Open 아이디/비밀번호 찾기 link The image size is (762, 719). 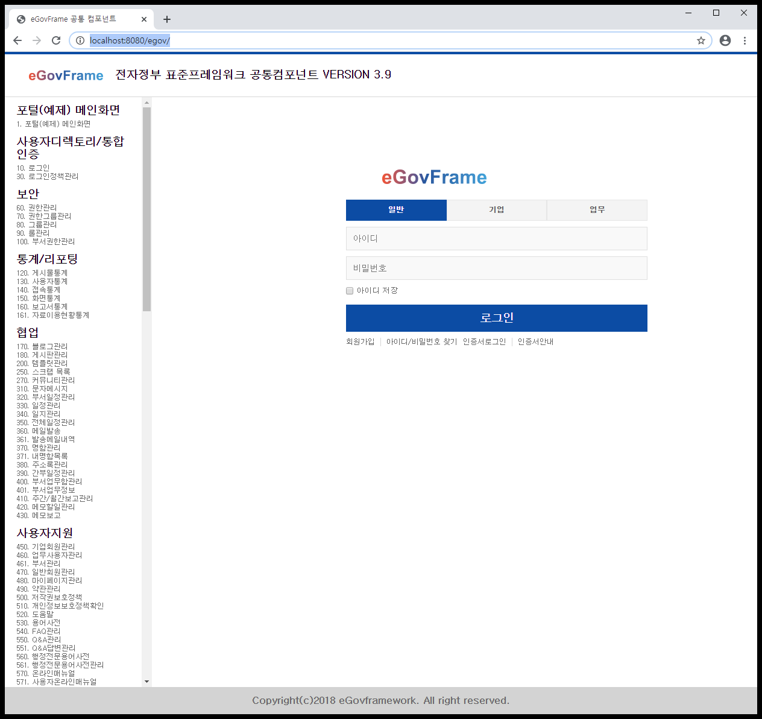click(x=421, y=341)
